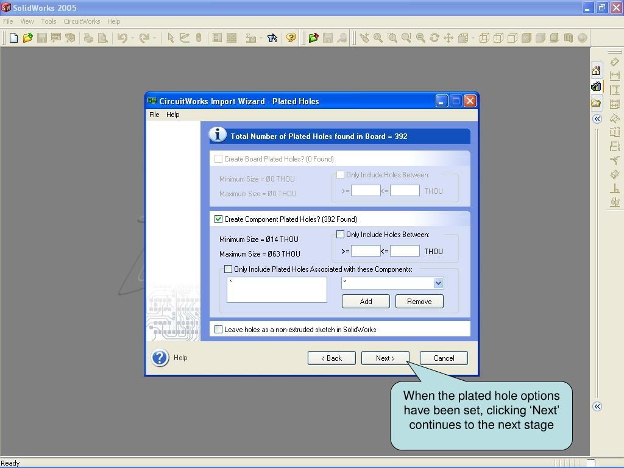This screenshot has height=468, width=624.
Task: Click the Save icon in main toolbar
Action: (x=42, y=38)
